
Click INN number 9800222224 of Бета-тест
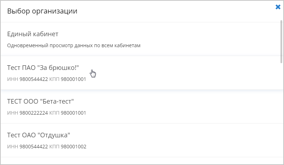(34, 113)
